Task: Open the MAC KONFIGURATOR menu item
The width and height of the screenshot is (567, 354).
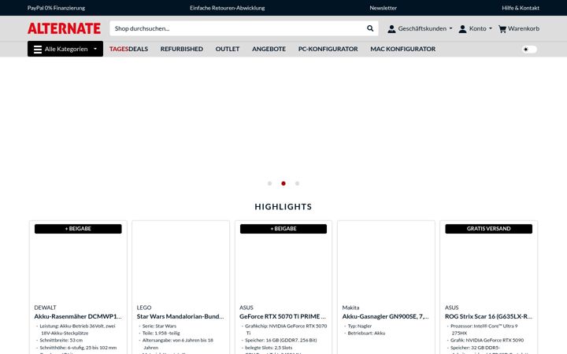Action: [402, 49]
